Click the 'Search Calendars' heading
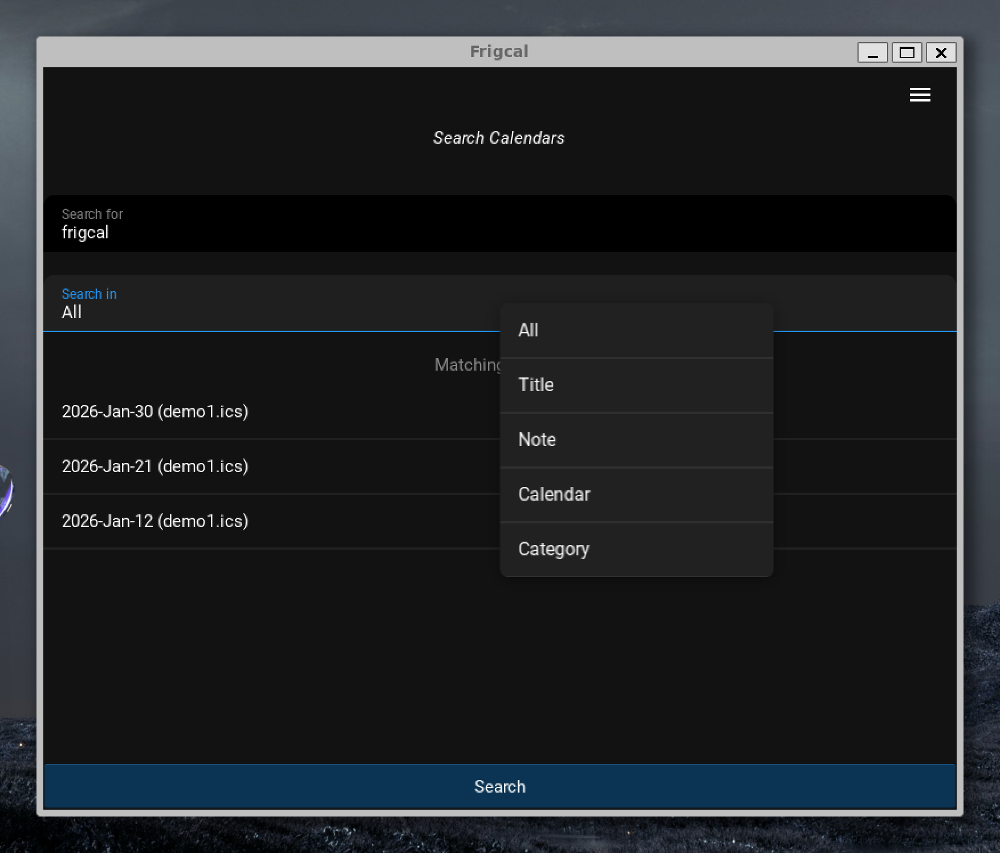 tap(499, 138)
